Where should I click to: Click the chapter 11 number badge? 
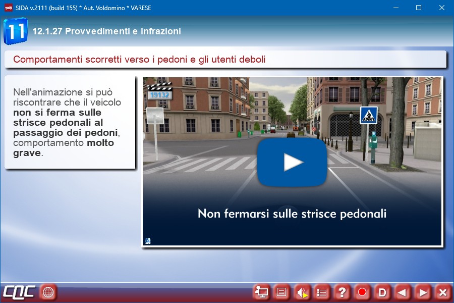[x=15, y=31]
